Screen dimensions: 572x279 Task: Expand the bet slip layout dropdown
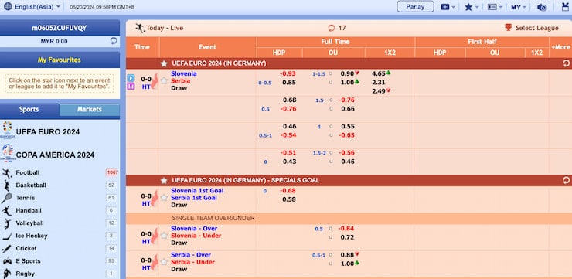pyautogui.click(x=495, y=7)
